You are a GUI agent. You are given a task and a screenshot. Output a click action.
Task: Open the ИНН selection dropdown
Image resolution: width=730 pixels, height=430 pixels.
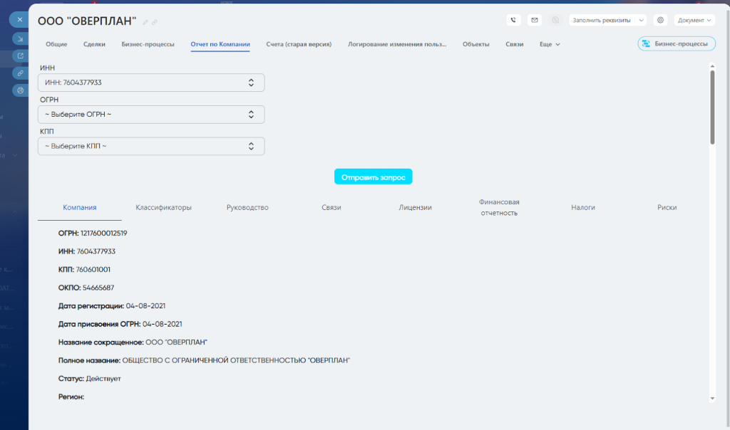pos(150,83)
